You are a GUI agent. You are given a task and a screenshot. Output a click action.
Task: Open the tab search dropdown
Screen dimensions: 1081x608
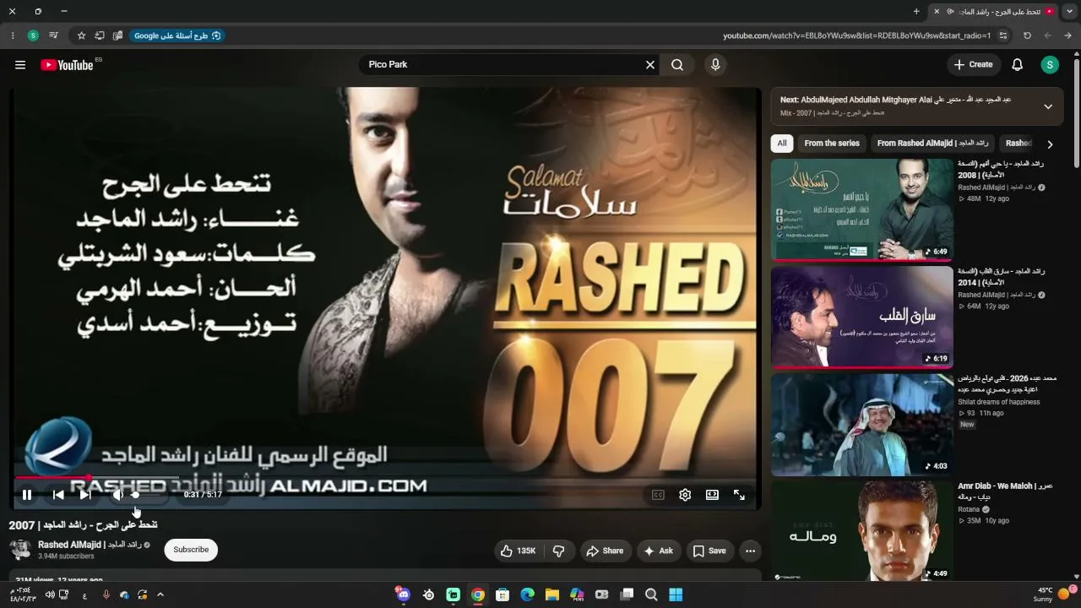tap(1070, 12)
